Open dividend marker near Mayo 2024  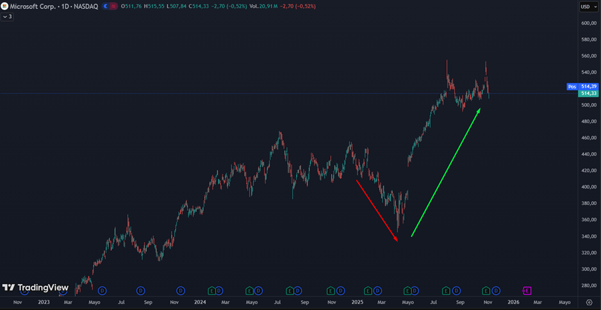pos(258,291)
